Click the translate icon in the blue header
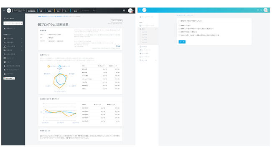 (x=261, y=10)
